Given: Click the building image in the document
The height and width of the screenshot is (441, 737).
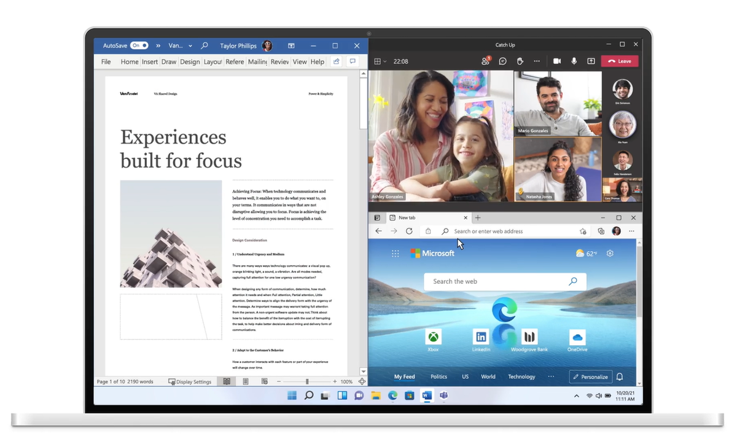Looking at the screenshot, I should pyautogui.click(x=171, y=234).
